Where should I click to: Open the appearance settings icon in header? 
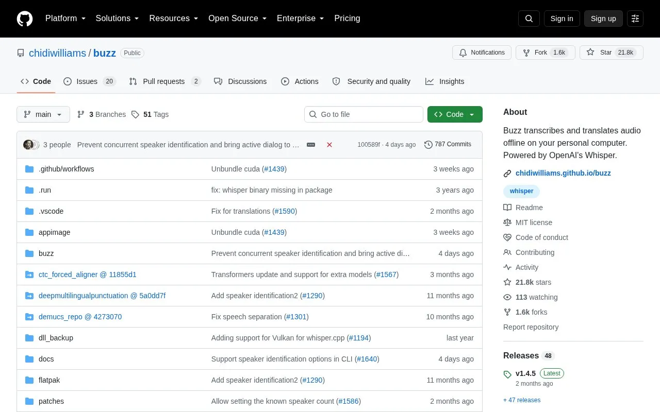click(x=635, y=19)
